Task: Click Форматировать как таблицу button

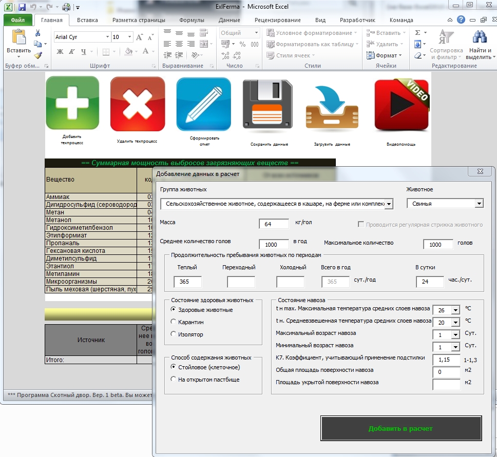Action: [x=313, y=44]
